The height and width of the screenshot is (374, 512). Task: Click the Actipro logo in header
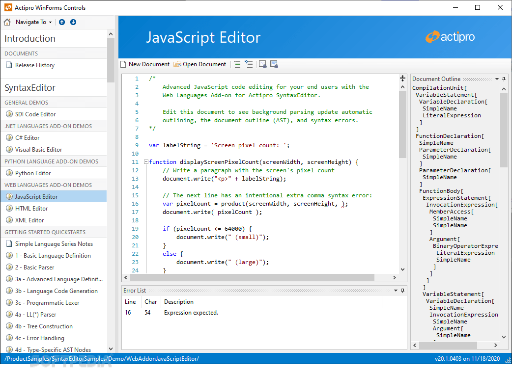click(x=450, y=37)
